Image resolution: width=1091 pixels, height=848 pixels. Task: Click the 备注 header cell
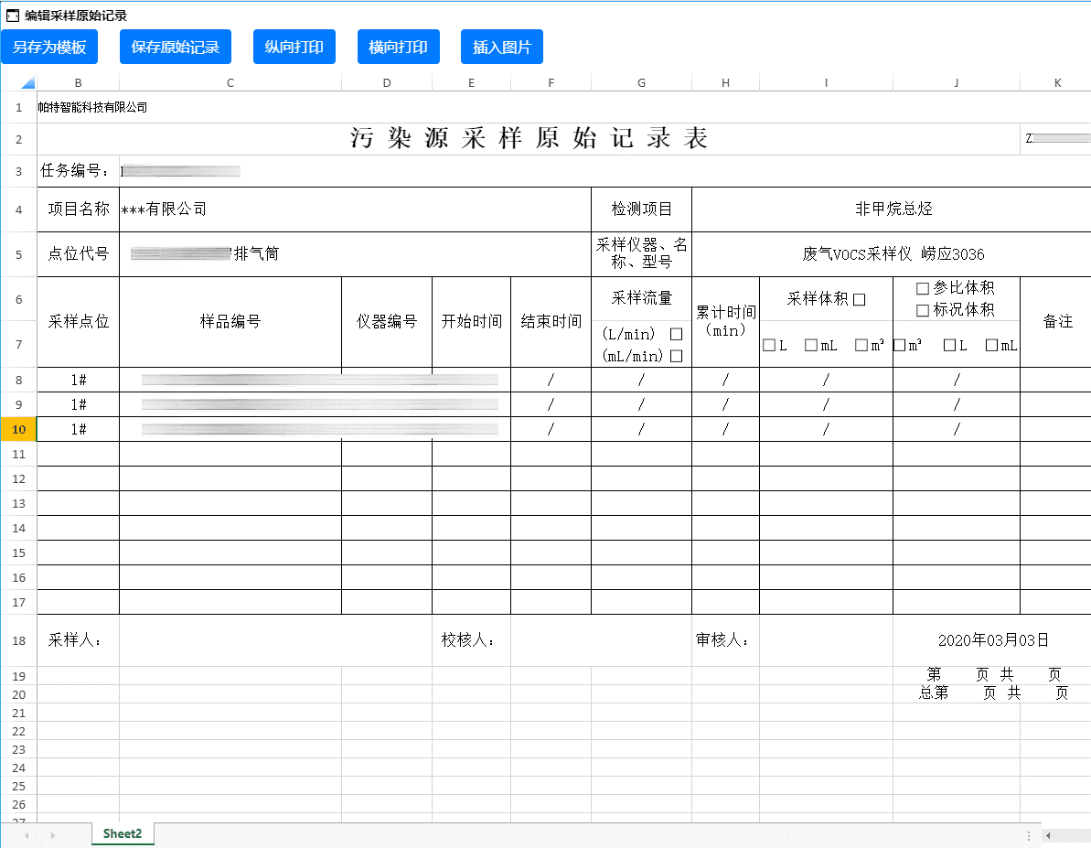(1057, 322)
